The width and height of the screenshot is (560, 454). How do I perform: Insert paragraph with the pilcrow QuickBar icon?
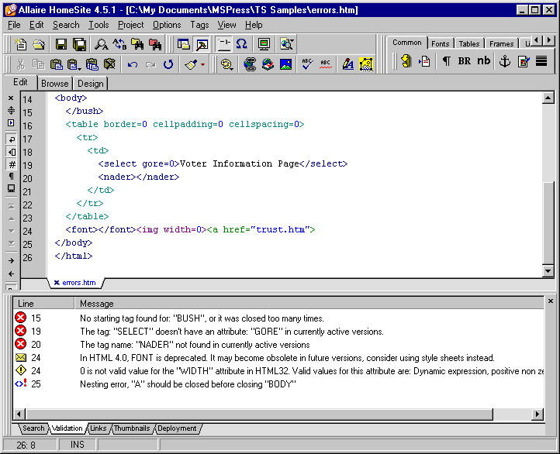447,61
